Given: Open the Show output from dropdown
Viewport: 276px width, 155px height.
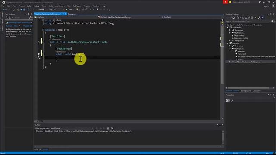Looking at the screenshot, I should [x=72, y=128].
